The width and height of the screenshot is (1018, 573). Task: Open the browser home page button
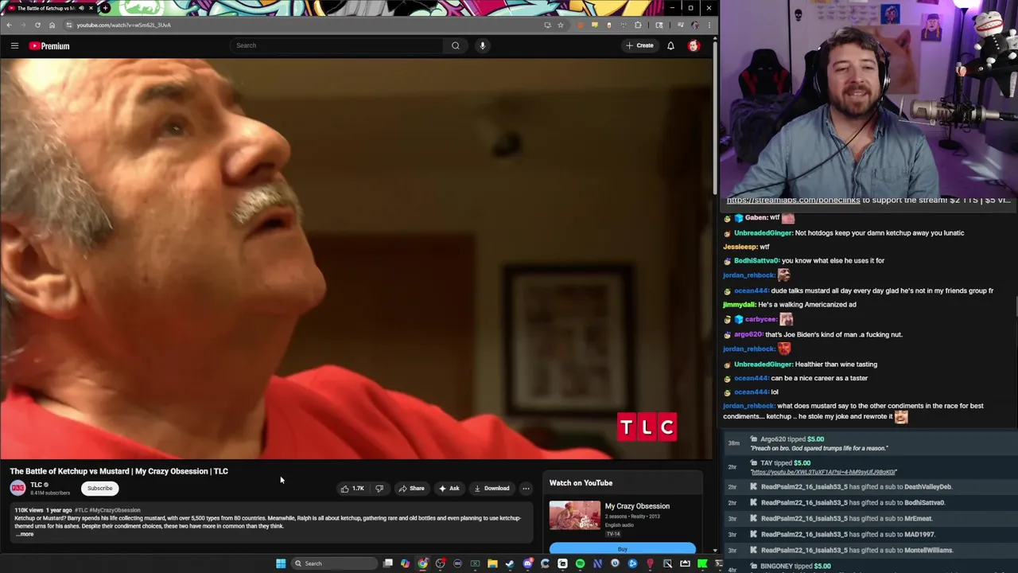[x=52, y=25]
